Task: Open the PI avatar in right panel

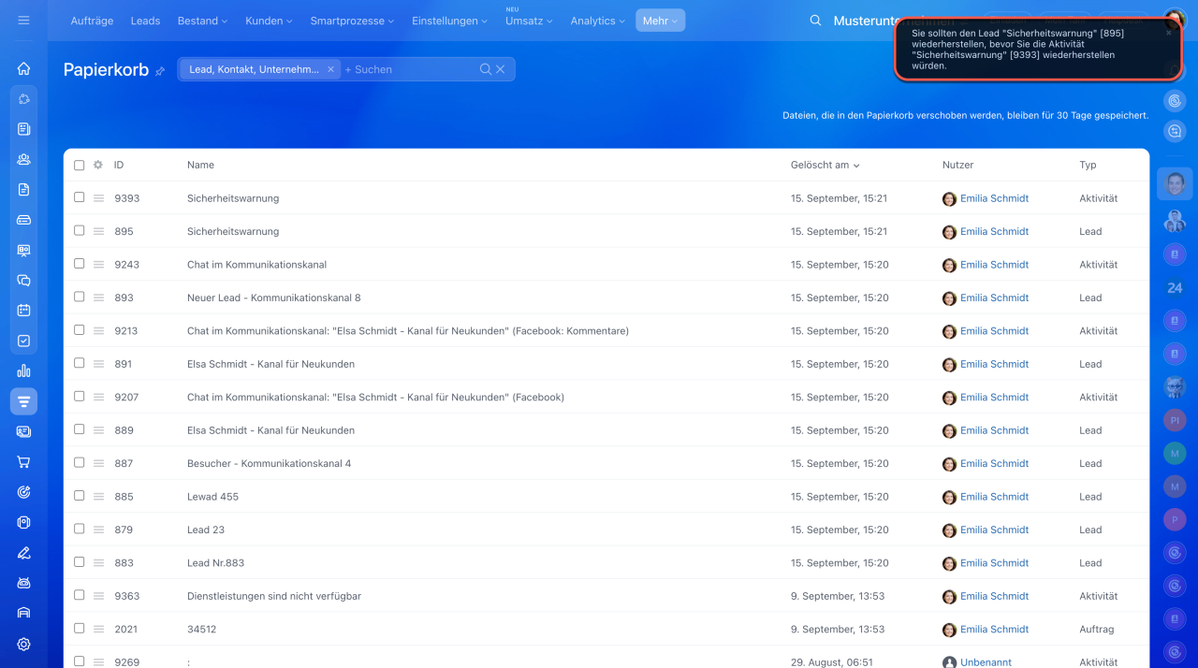Action: [1175, 420]
